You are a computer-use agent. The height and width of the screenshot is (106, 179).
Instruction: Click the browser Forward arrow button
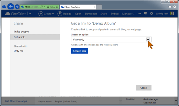[17, 7]
